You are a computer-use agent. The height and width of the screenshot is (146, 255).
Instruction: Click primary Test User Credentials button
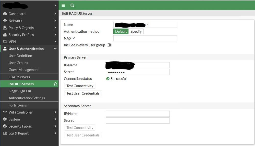coord(83,93)
